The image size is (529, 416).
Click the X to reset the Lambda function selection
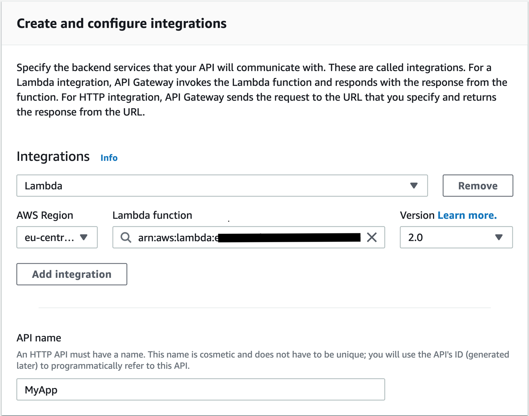point(371,237)
